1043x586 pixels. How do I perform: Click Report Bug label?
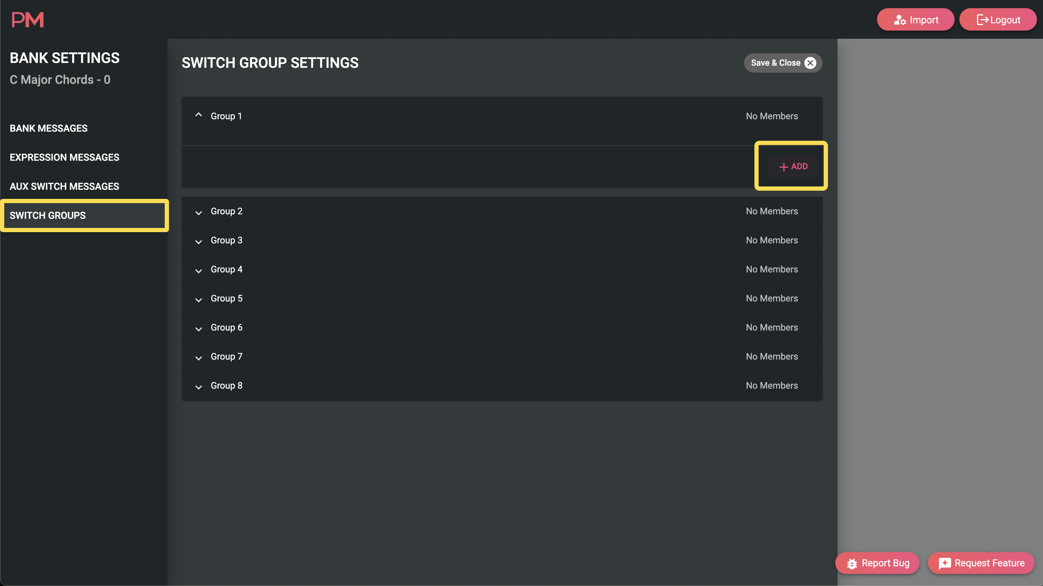886,563
